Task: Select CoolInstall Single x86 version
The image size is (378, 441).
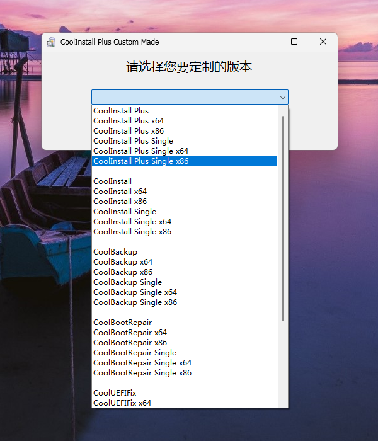Action: 132,232
